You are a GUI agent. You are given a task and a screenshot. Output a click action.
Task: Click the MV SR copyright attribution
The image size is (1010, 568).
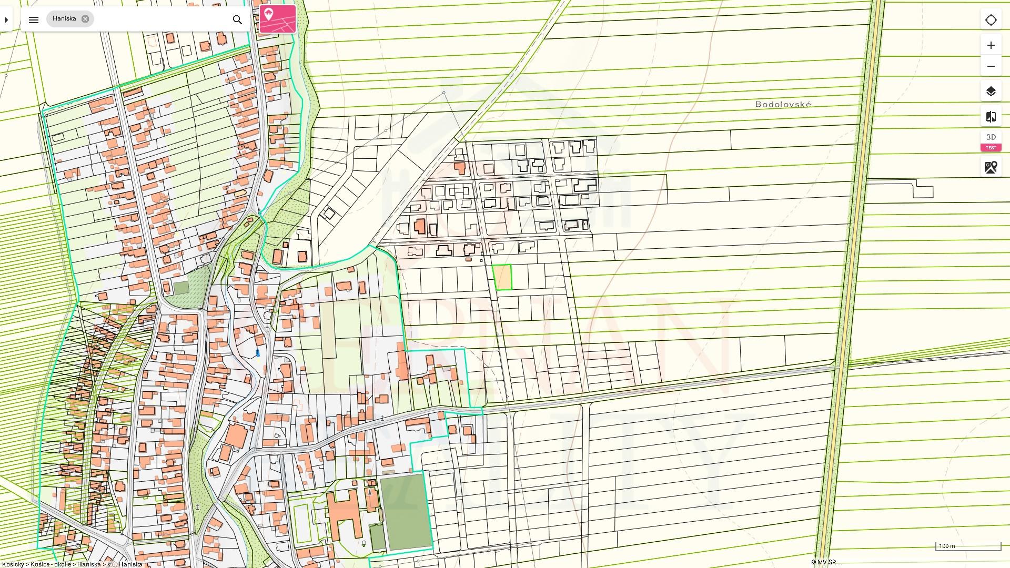(x=826, y=562)
